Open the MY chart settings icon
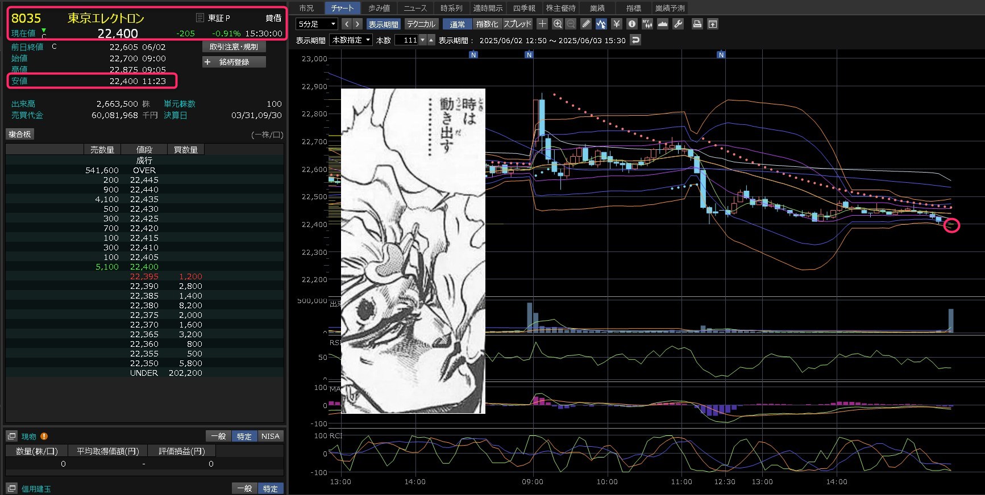Screen dimensions: 985x495 click(647, 24)
